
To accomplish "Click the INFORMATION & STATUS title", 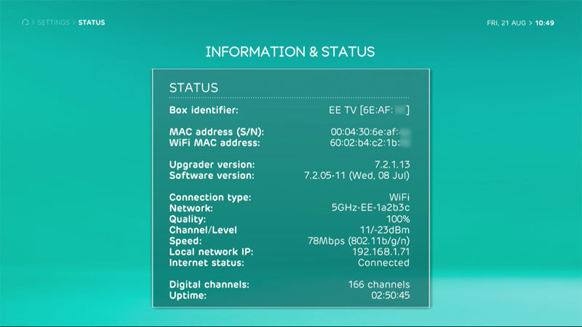I will (290, 52).
